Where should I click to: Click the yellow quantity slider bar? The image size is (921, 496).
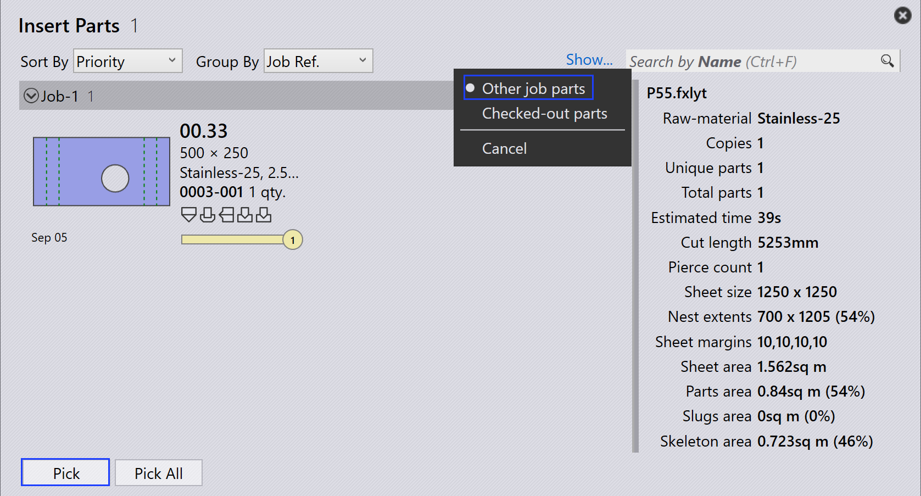232,239
